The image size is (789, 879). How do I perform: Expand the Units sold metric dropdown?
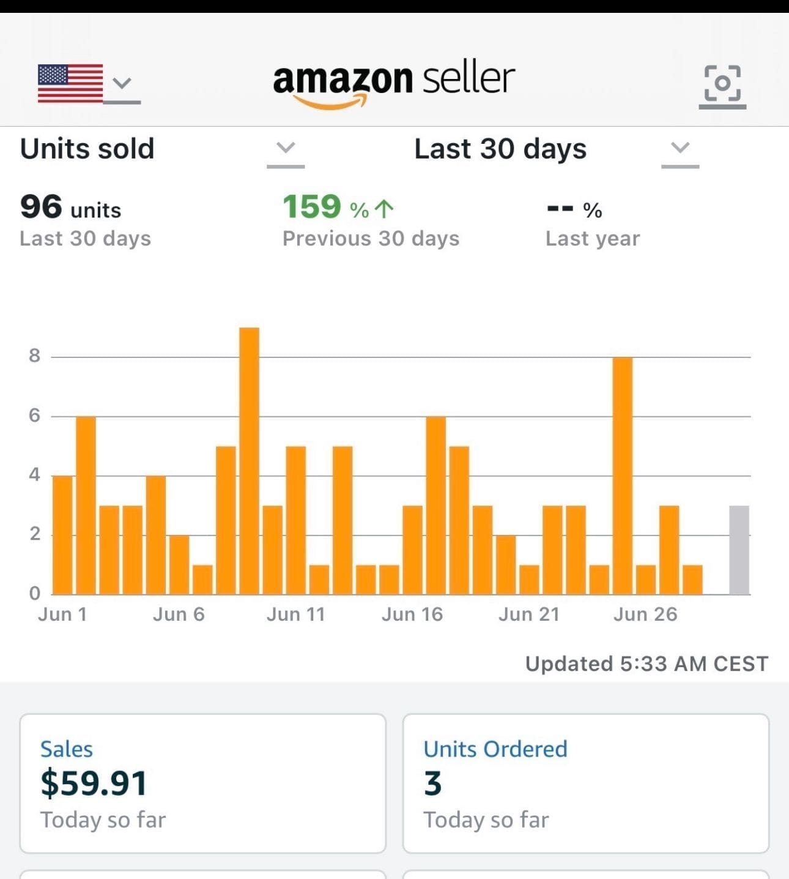pyautogui.click(x=286, y=148)
